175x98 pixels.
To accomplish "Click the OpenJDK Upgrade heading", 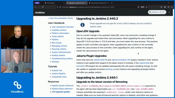I will coord(88,31).
